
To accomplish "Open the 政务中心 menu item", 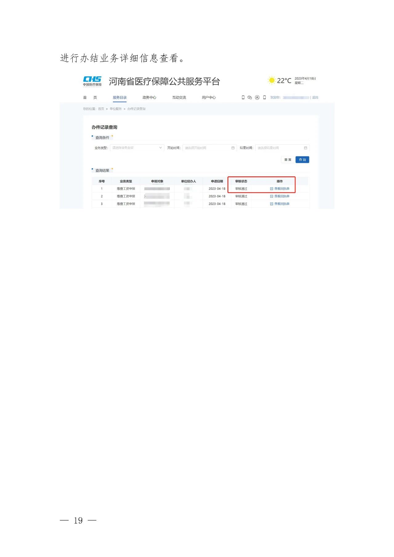I will pyautogui.click(x=149, y=98).
